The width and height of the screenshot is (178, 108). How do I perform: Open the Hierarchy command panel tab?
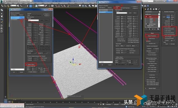(x=151, y=9)
